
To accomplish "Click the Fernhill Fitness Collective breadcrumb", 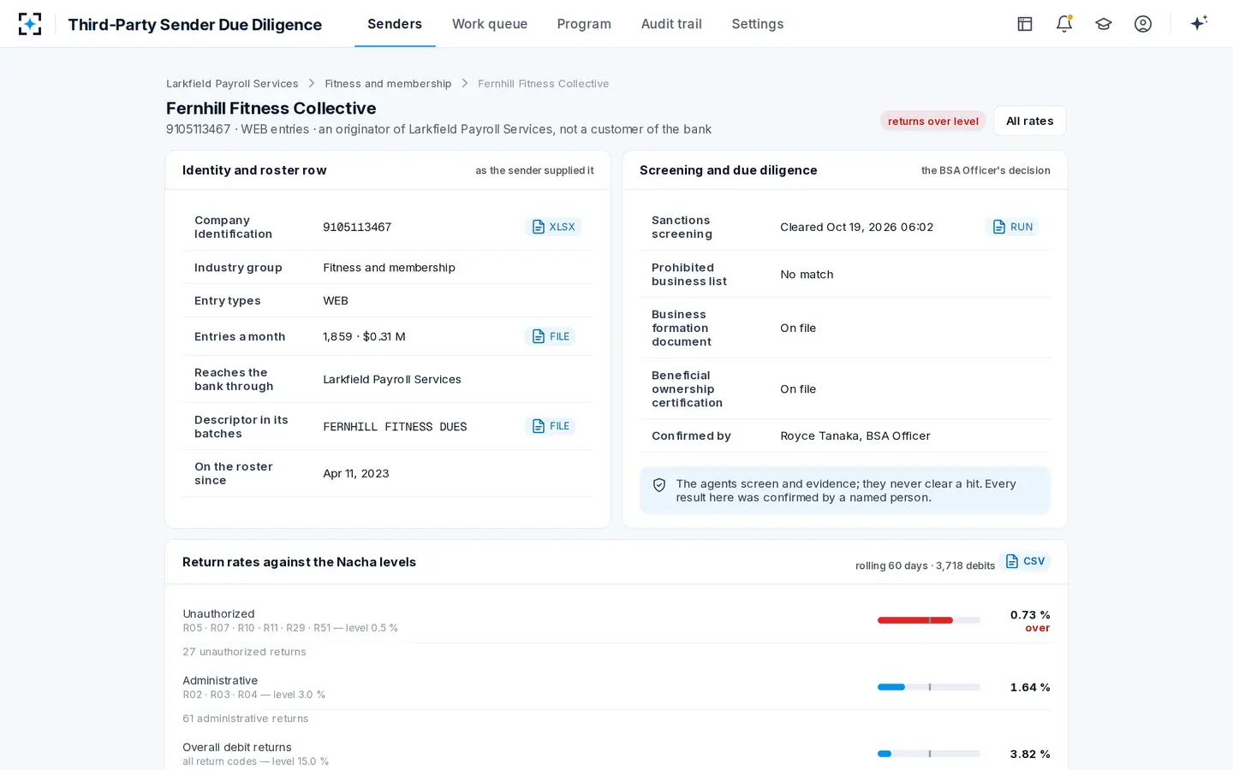I will click(543, 84).
